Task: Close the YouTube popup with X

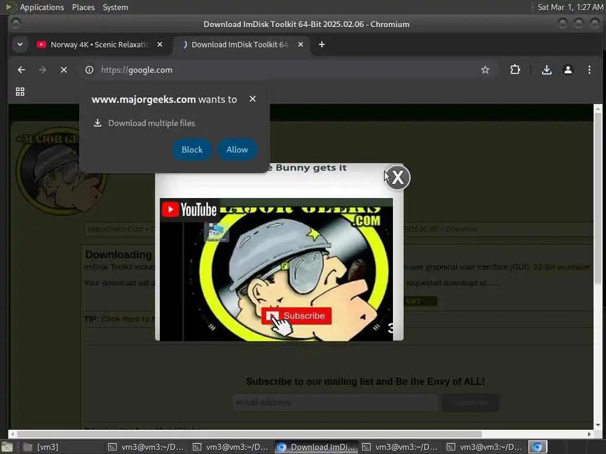Action: [397, 177]
